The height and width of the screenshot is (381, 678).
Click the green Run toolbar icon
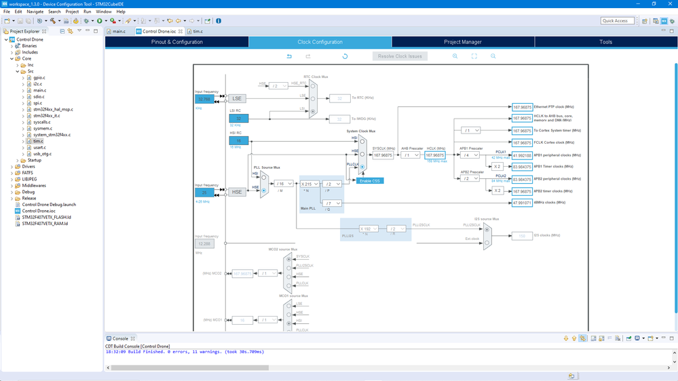[100, 21]
